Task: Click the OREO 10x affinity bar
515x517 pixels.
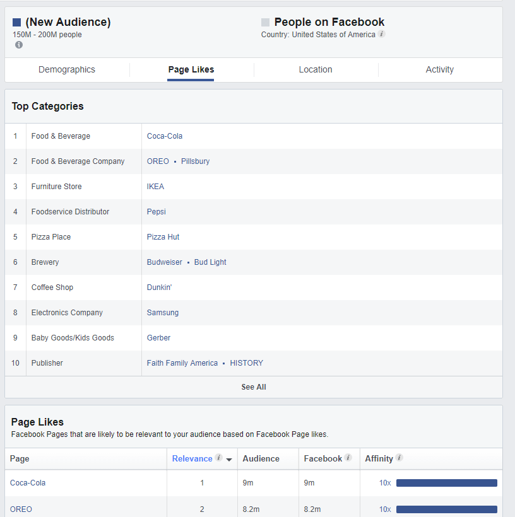Action: [447, 509]
